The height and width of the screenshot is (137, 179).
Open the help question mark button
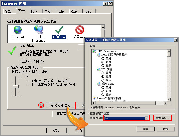[x=105, y=4]
